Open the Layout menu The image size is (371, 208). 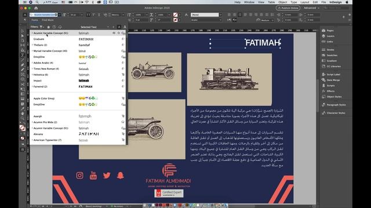coord(305,2)
